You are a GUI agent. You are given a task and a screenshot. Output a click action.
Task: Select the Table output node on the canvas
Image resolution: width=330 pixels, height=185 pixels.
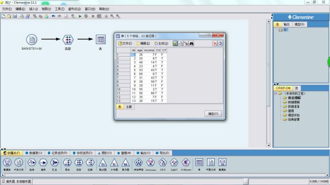click(101, 40)
